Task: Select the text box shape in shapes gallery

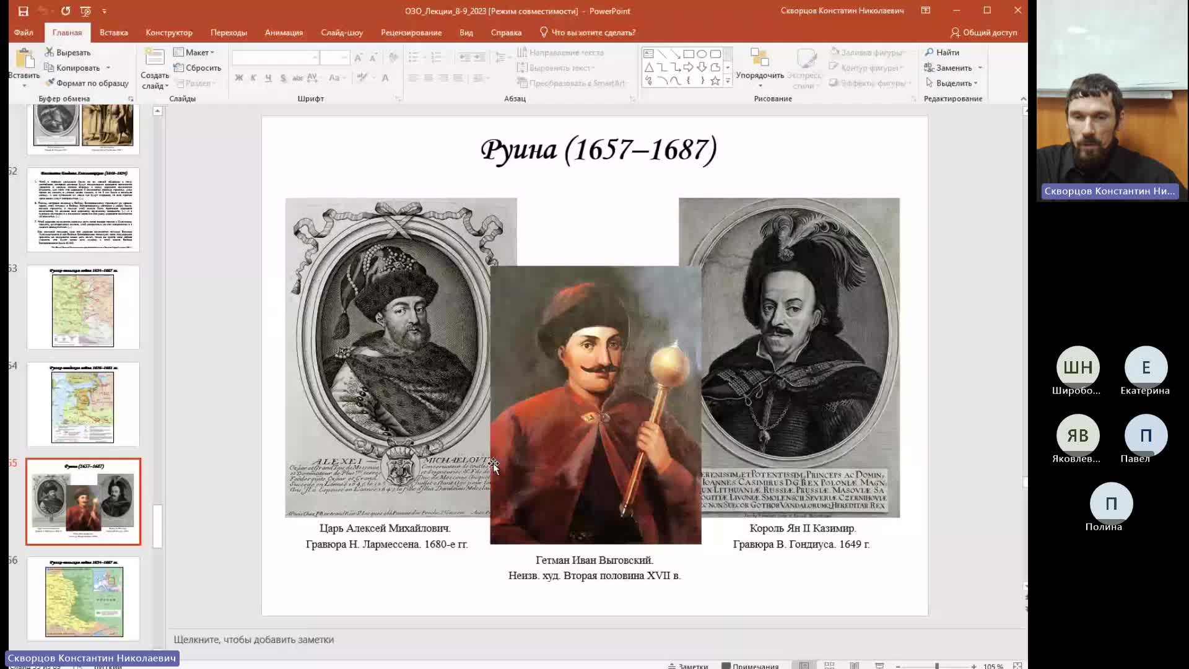Action: 648,54
